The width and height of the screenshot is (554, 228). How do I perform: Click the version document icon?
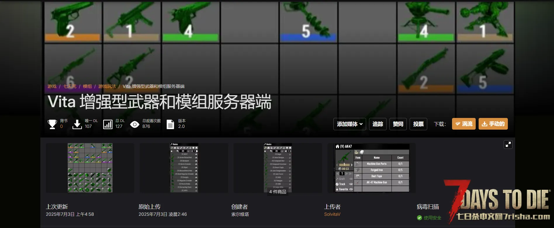170,124
